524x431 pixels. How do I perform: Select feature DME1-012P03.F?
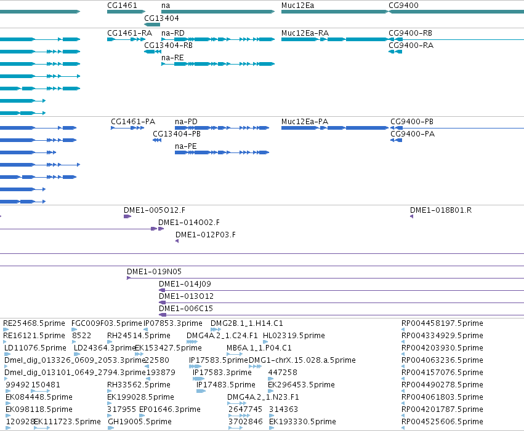click(x=206, y=235)
